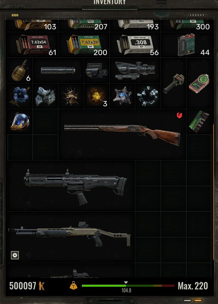Open the gear settings icon on the tan shotgun

(15, 255)
